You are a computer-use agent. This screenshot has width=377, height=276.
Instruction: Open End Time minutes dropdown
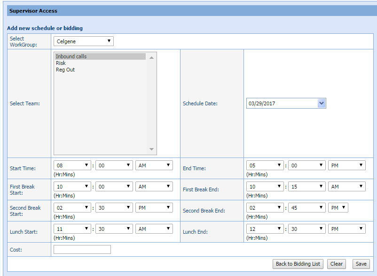click(x=306, y=166)
